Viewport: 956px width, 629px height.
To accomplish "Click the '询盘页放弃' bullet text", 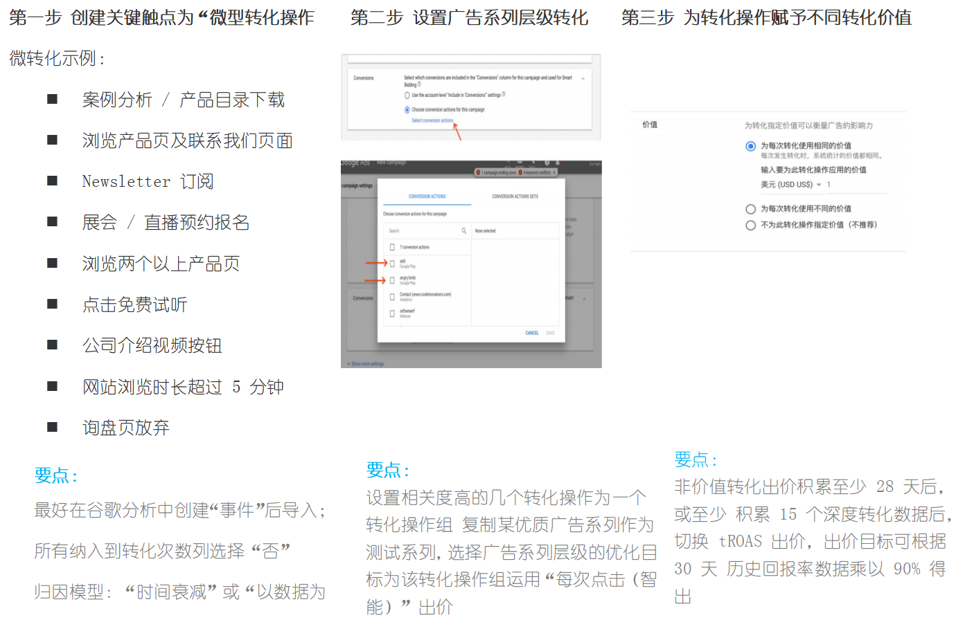I will (126, 428).
